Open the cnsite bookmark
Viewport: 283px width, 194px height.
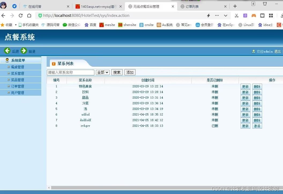click(147, 25)
